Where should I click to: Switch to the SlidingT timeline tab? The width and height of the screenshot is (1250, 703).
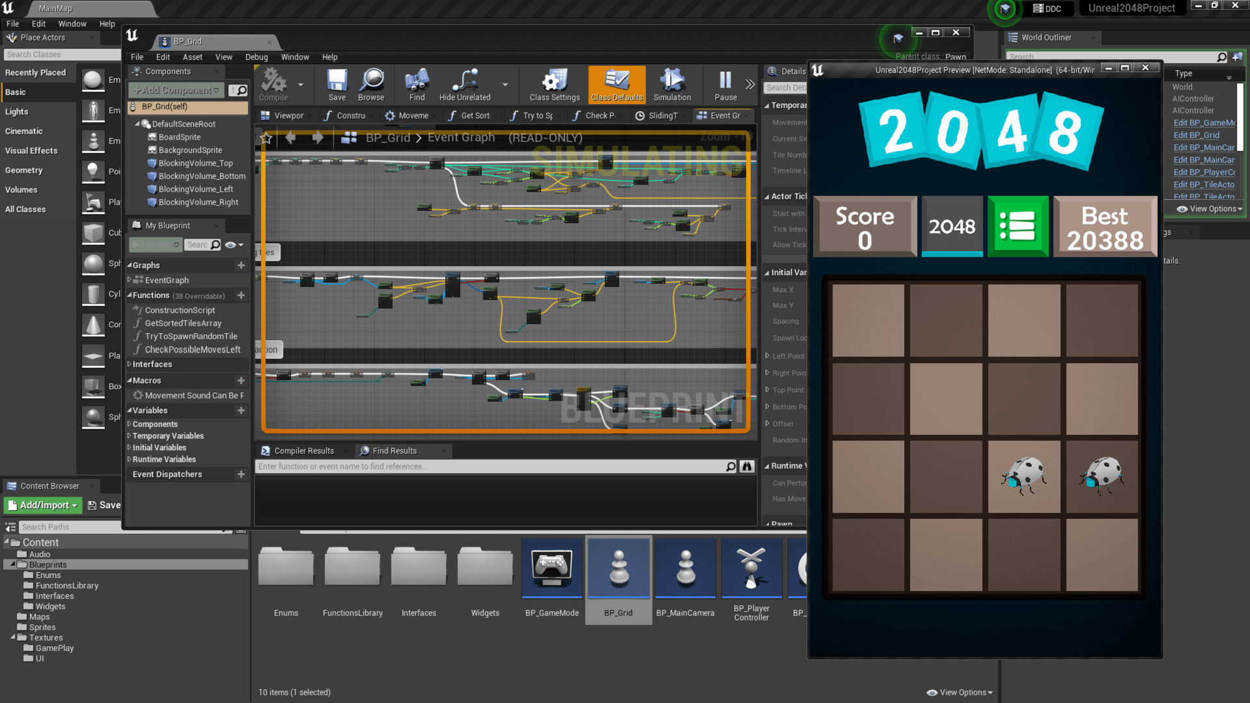tap(657, 115)
